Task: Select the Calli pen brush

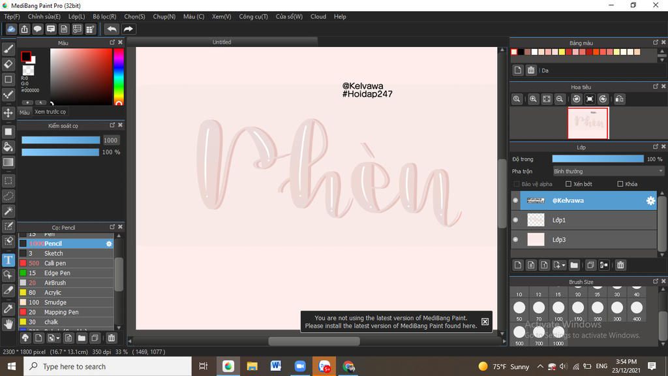Action: click(66, 263)
